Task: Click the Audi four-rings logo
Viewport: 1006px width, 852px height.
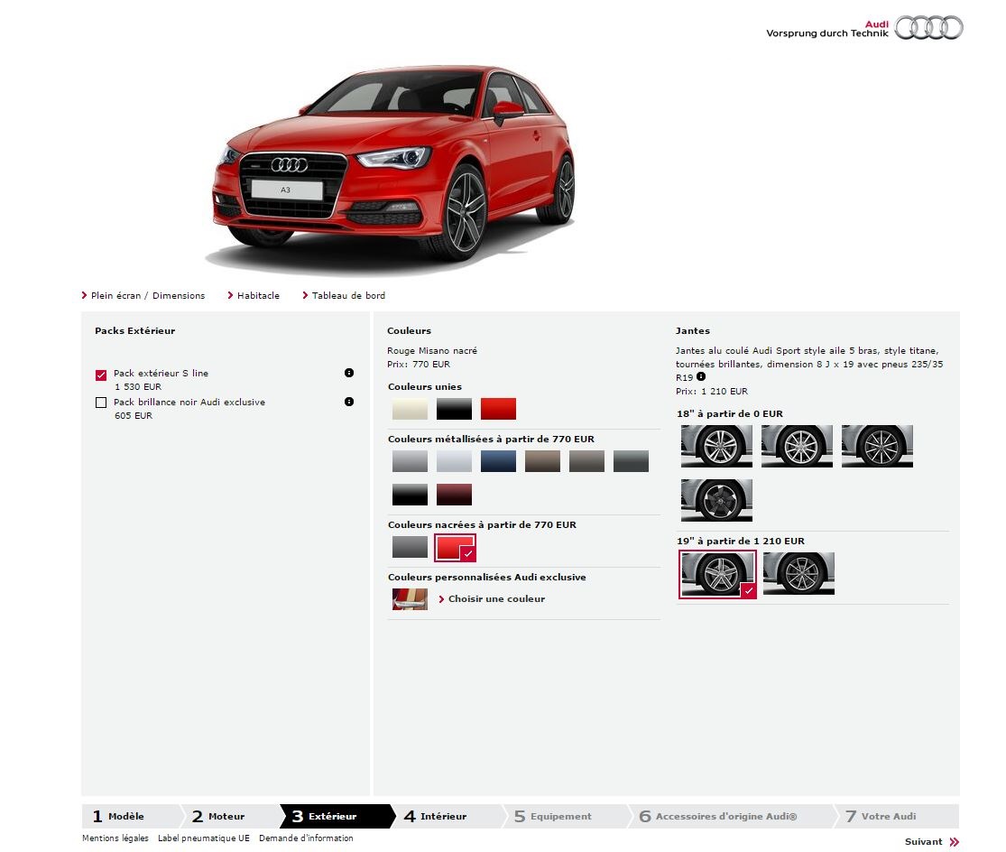Action: pyautogui.click(x=928, y=28)
